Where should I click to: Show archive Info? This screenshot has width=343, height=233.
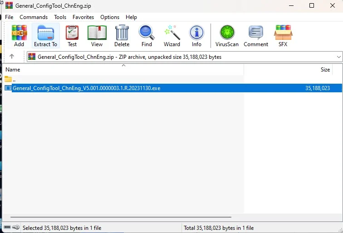click(196, 36)
